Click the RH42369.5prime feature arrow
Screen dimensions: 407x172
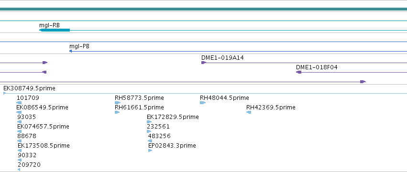point(249,112)
